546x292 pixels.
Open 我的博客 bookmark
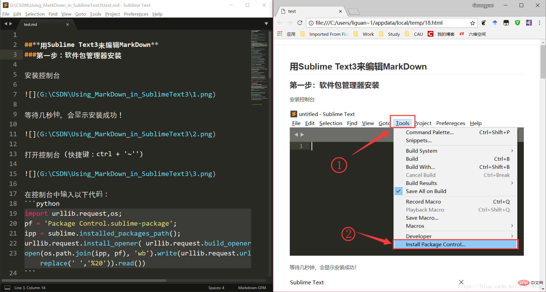point(441,34)
